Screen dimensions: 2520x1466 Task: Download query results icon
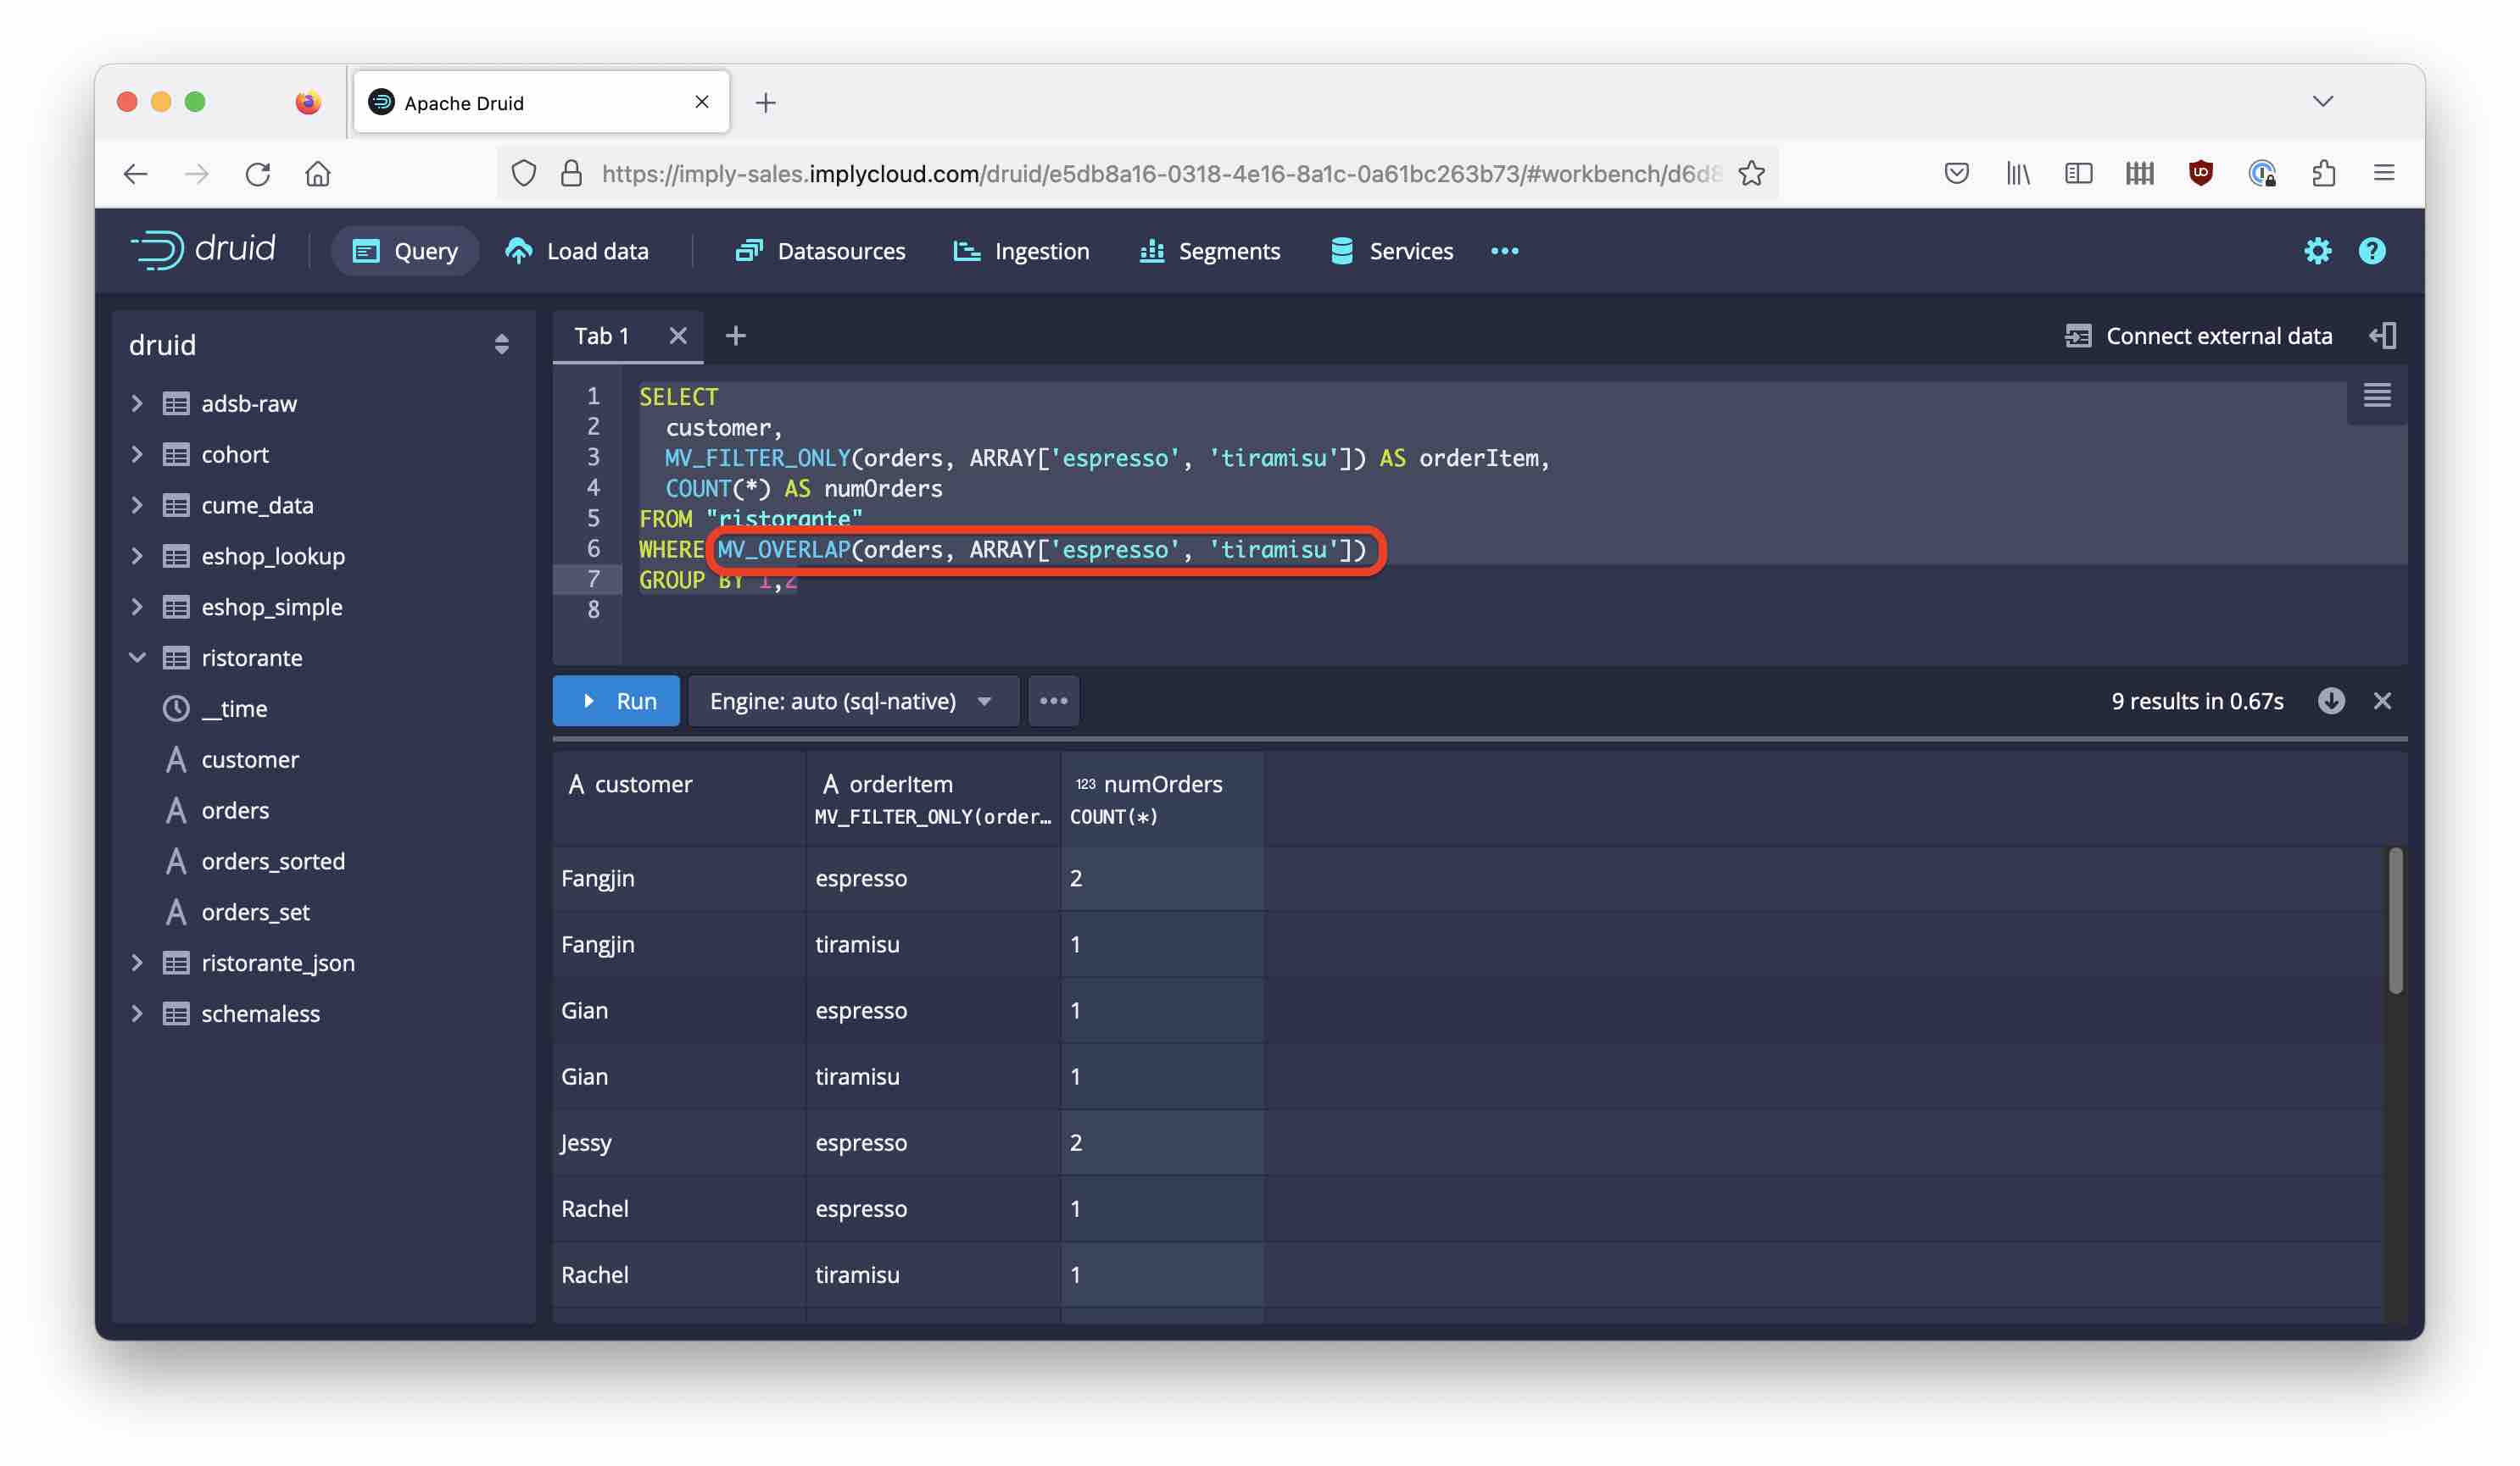click(2330, 701)
